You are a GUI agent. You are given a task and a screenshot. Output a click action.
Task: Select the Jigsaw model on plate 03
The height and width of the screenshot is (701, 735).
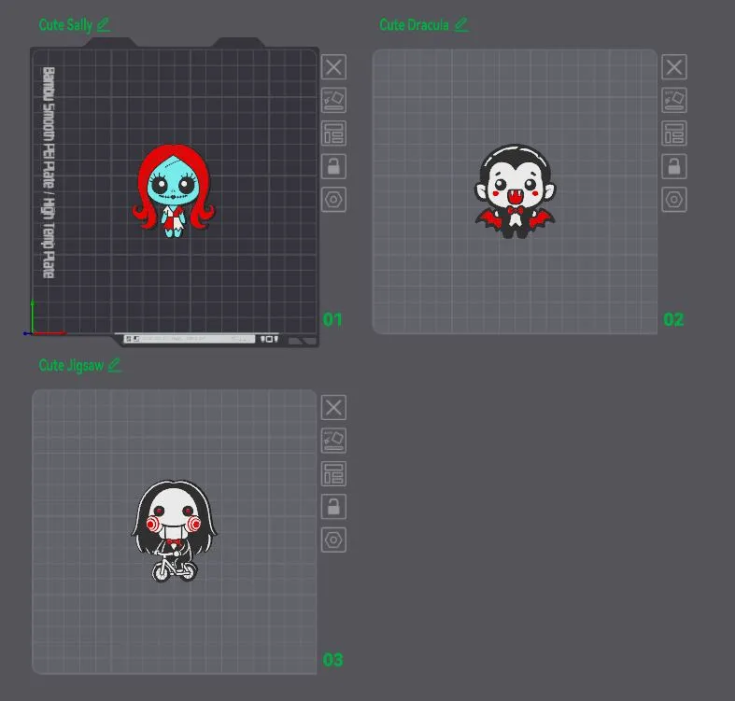pos(174,531)
